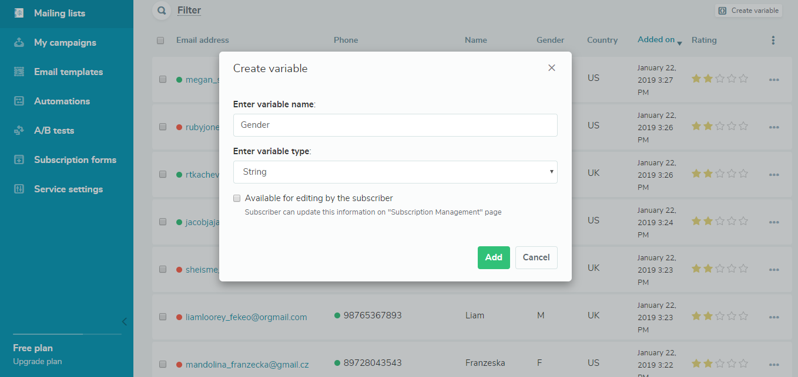Click the A/B tests sidebar icon
The height and width of the screenshot is (377, 798).
pos(19,130)
